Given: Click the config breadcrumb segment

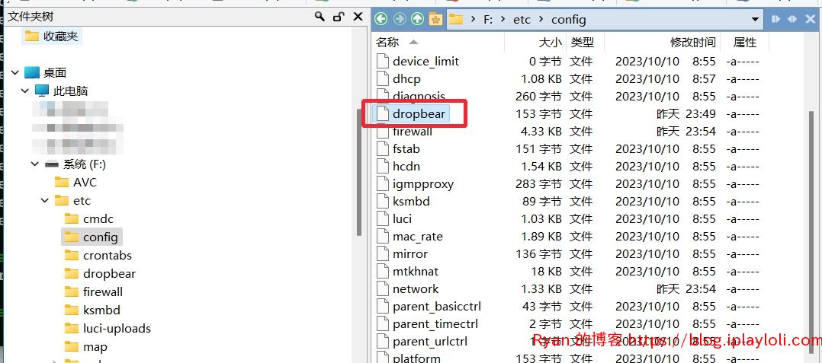Looking at the screenshot, I should click(x=568, y=20).
